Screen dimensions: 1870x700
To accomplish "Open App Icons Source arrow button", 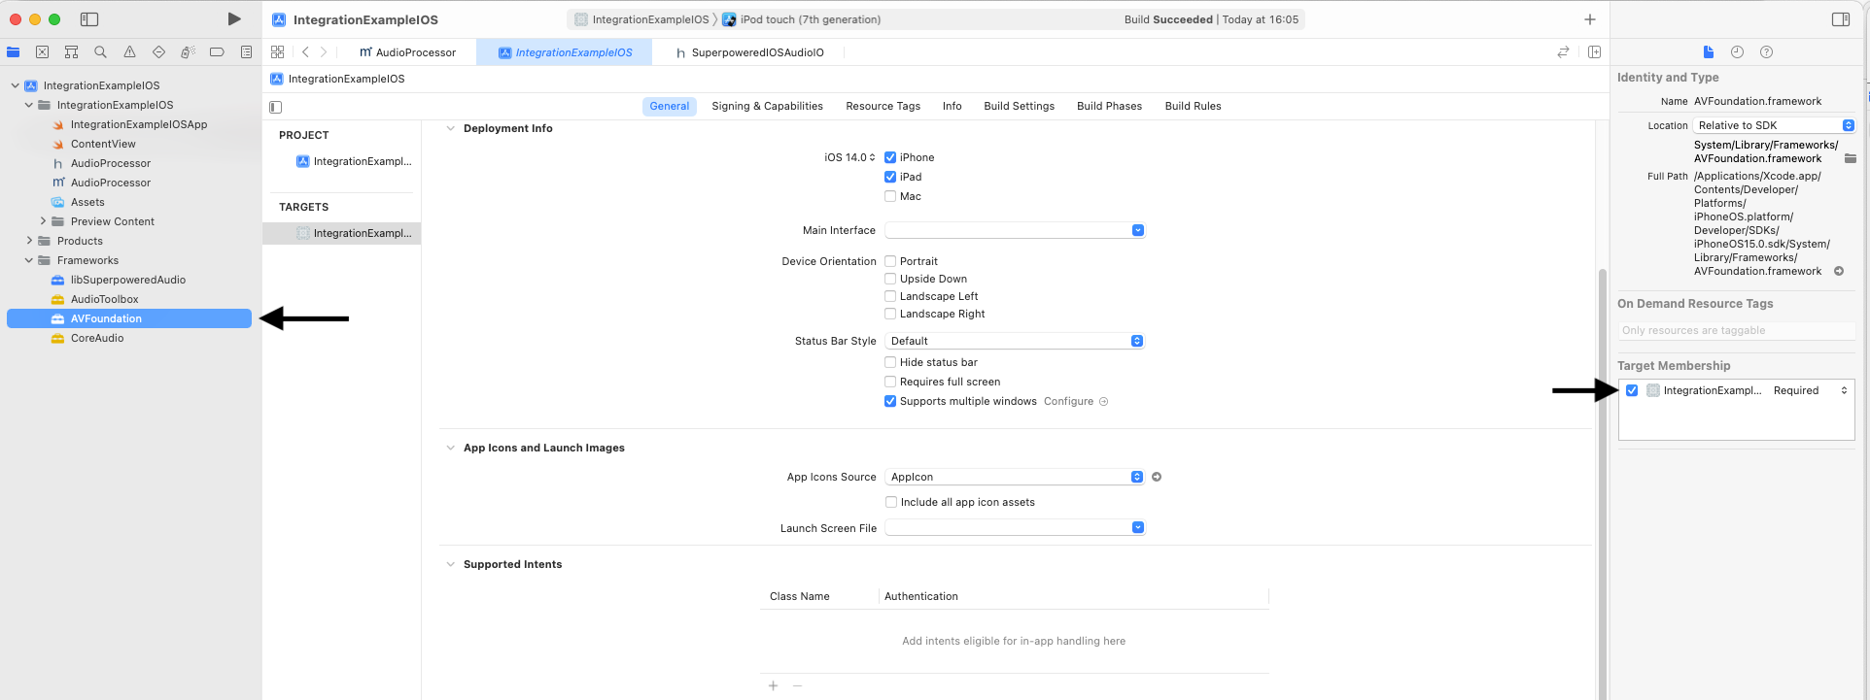I will [1157, 477].
